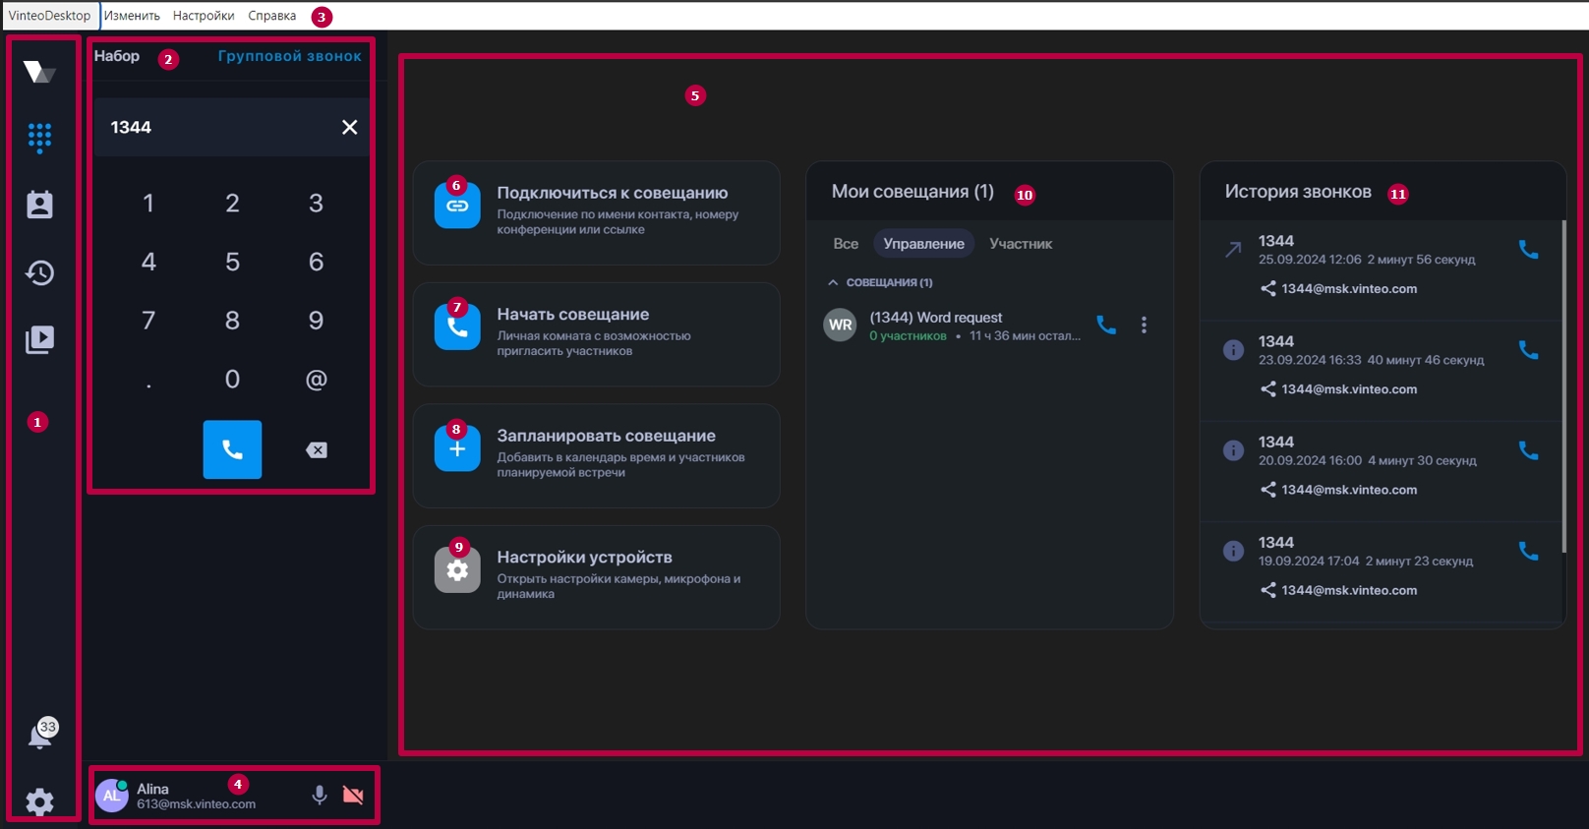The height and width of the screenshot is (829, 1589).
Task: Click the Vinteo logo in the sidebar
Action: 39,72
